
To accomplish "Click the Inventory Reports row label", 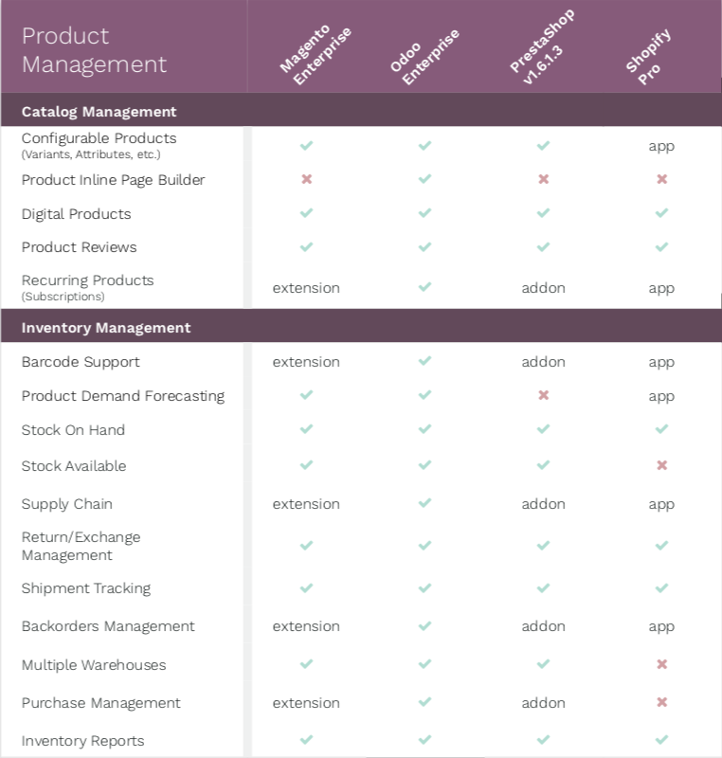I will (83, 741).
